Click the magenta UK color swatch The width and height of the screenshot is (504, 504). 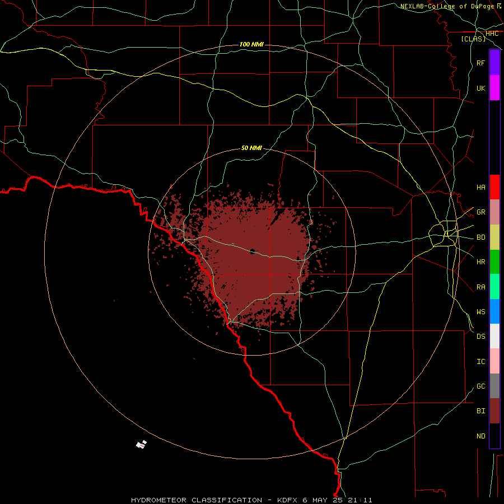pyautogui.click(x=494, y=88)
